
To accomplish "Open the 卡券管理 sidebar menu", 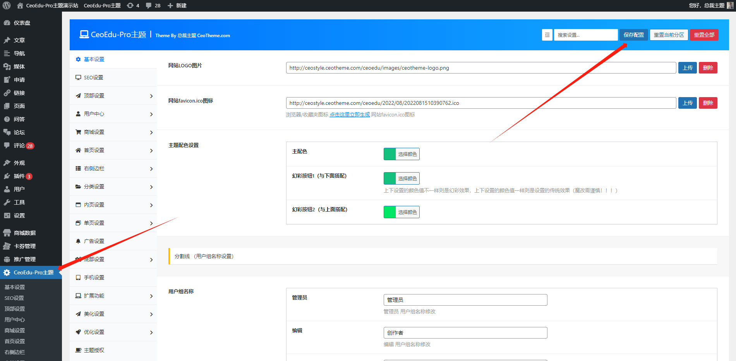I will click(x=31, y=246).
